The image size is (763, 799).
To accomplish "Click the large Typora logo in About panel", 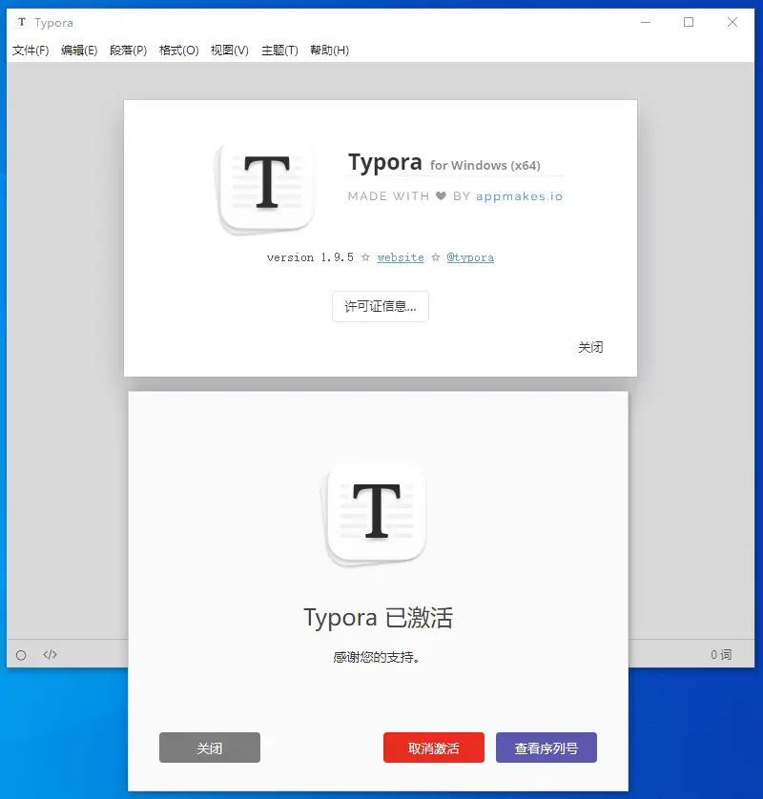I will pyautogui.click(x=267, y=185).
